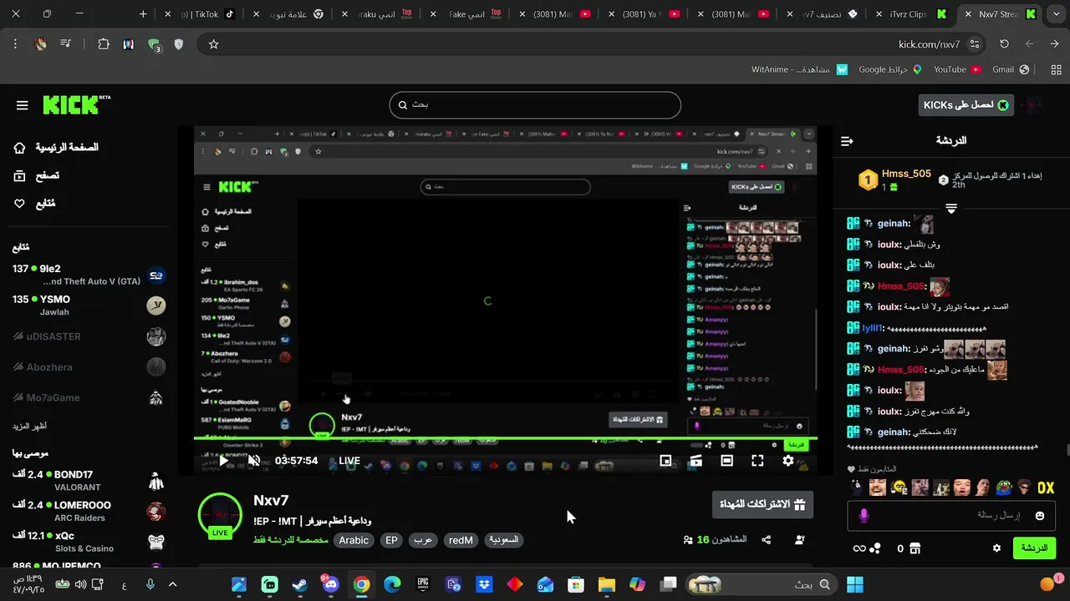Click the green stream progress bar
The height and width of the screenshot is (601, 1070).
point(506,438)
